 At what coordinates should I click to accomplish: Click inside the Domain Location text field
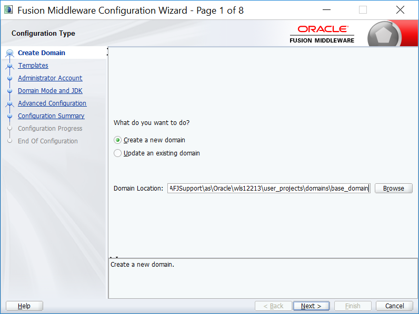click(x=268, y=189)
